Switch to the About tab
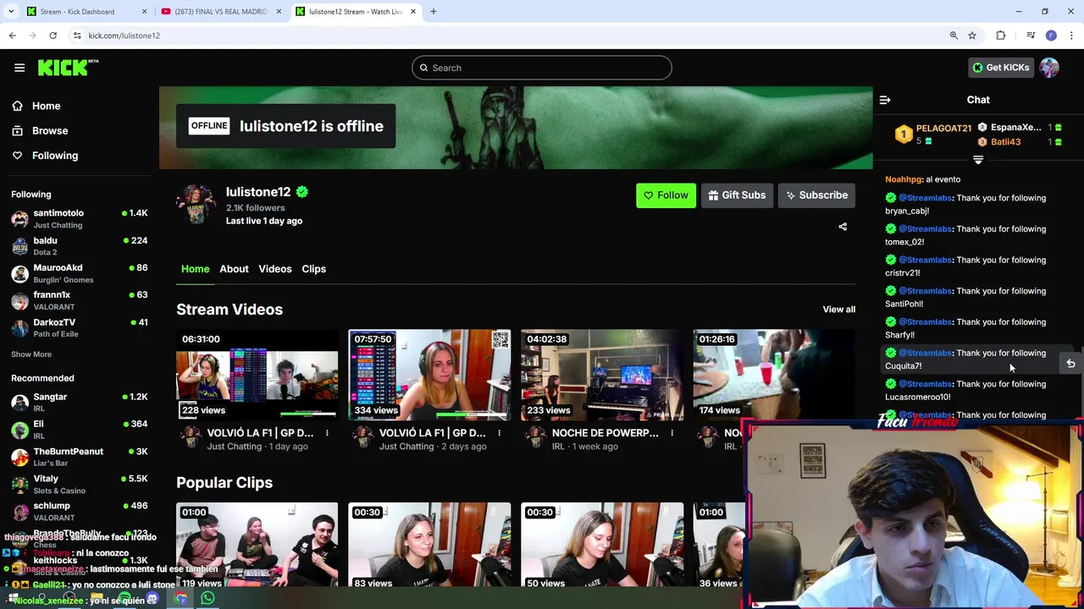Image resolution: width=1084 pixels, height=609 pixels. (234, 269)
